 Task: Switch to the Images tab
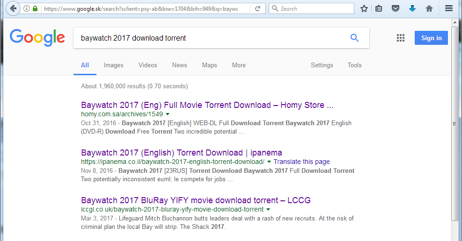pyautogui.click(x=113, y=65)
